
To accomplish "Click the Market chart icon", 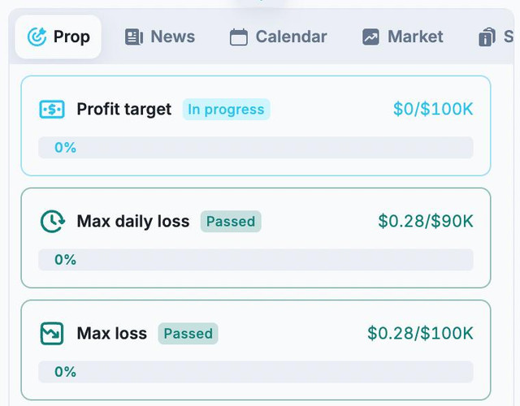I will [370, 37].
